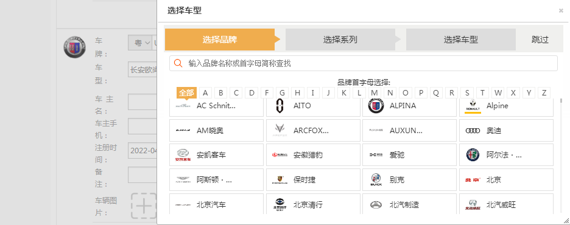This screenshot has width=570, height=225.
Task: Click the orange search magnifier icon
Action: pos(178,63)
